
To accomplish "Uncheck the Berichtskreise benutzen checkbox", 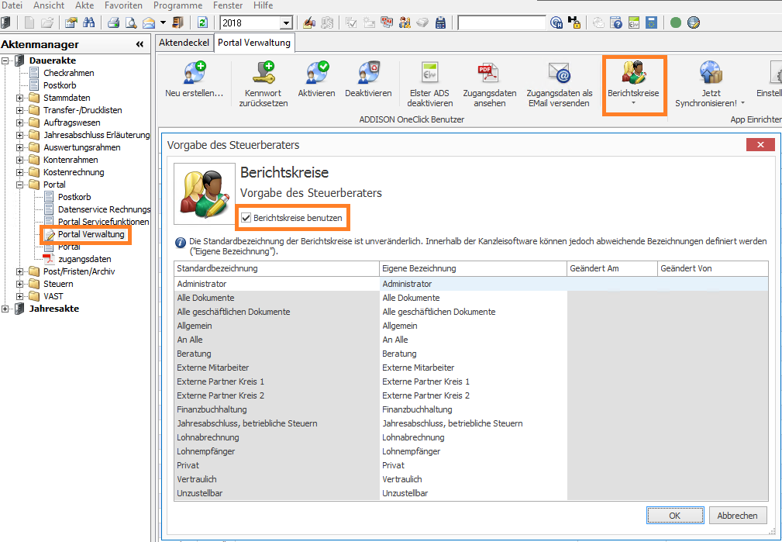I will click(246, 218).
